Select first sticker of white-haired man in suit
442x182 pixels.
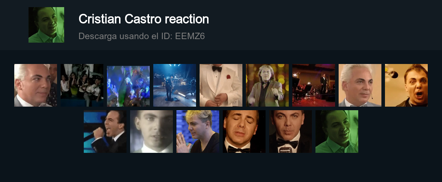coord(36,85)
